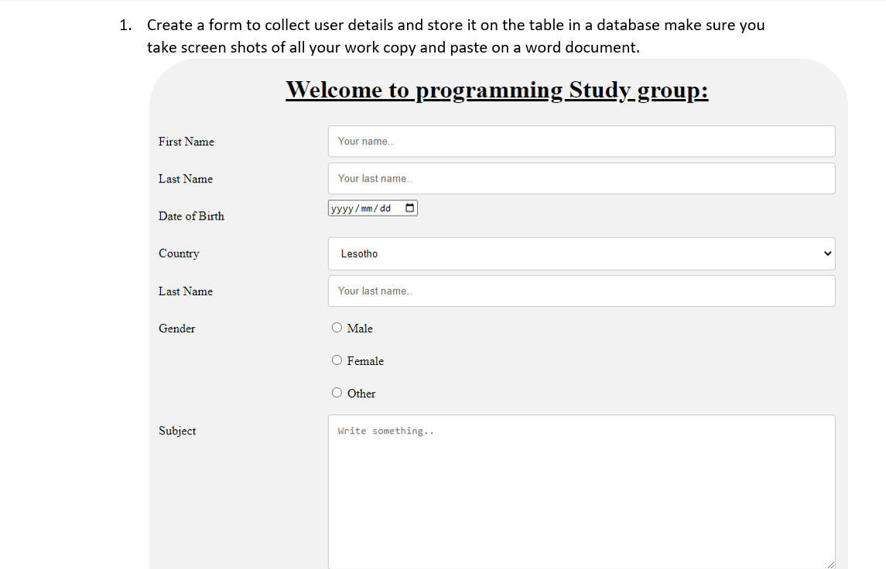This screenshot has height=569, width=886.
Task: Click the 'Country' label
Action: [x=179, y=254]
